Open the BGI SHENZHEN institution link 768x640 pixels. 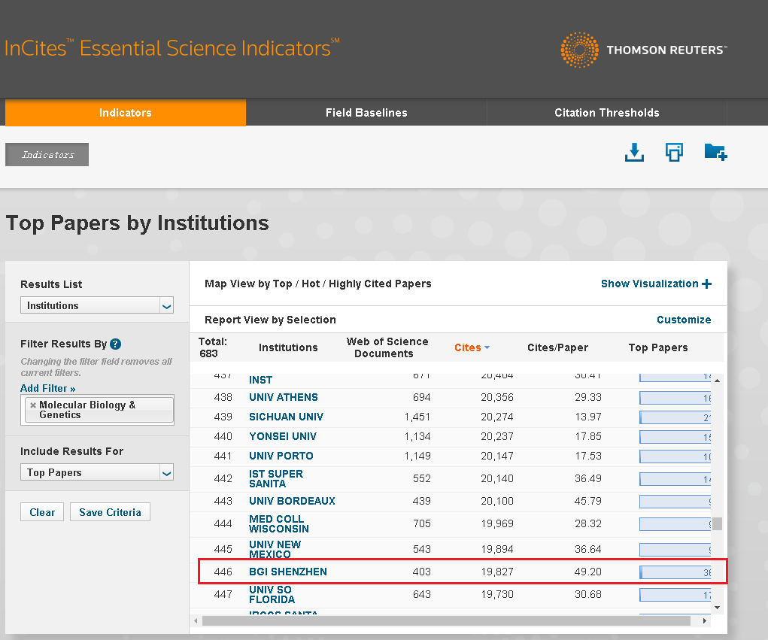[x=288, y=572]
